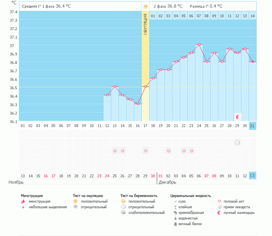Click the positive pregnancy test legend icon
The width and height of the screenshot is (272, 236).
coord(123,201)
